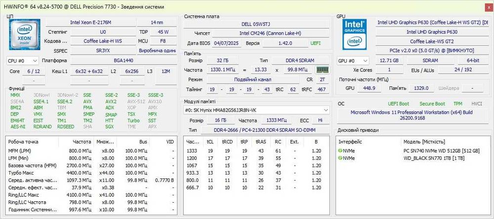The image size is (494, 219).
Task: Click the AES-NI feature flag
Action: pyautogui.click(x=18, y=127)
